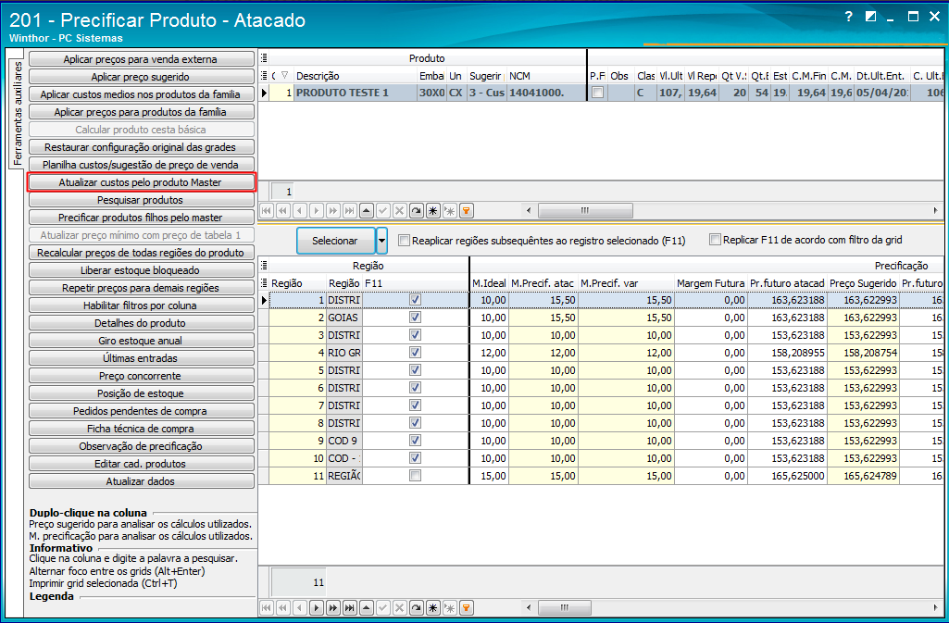This screenshot has width=949, height=623.
Task: Click the NCM column header
Action: tap(546, 76)
